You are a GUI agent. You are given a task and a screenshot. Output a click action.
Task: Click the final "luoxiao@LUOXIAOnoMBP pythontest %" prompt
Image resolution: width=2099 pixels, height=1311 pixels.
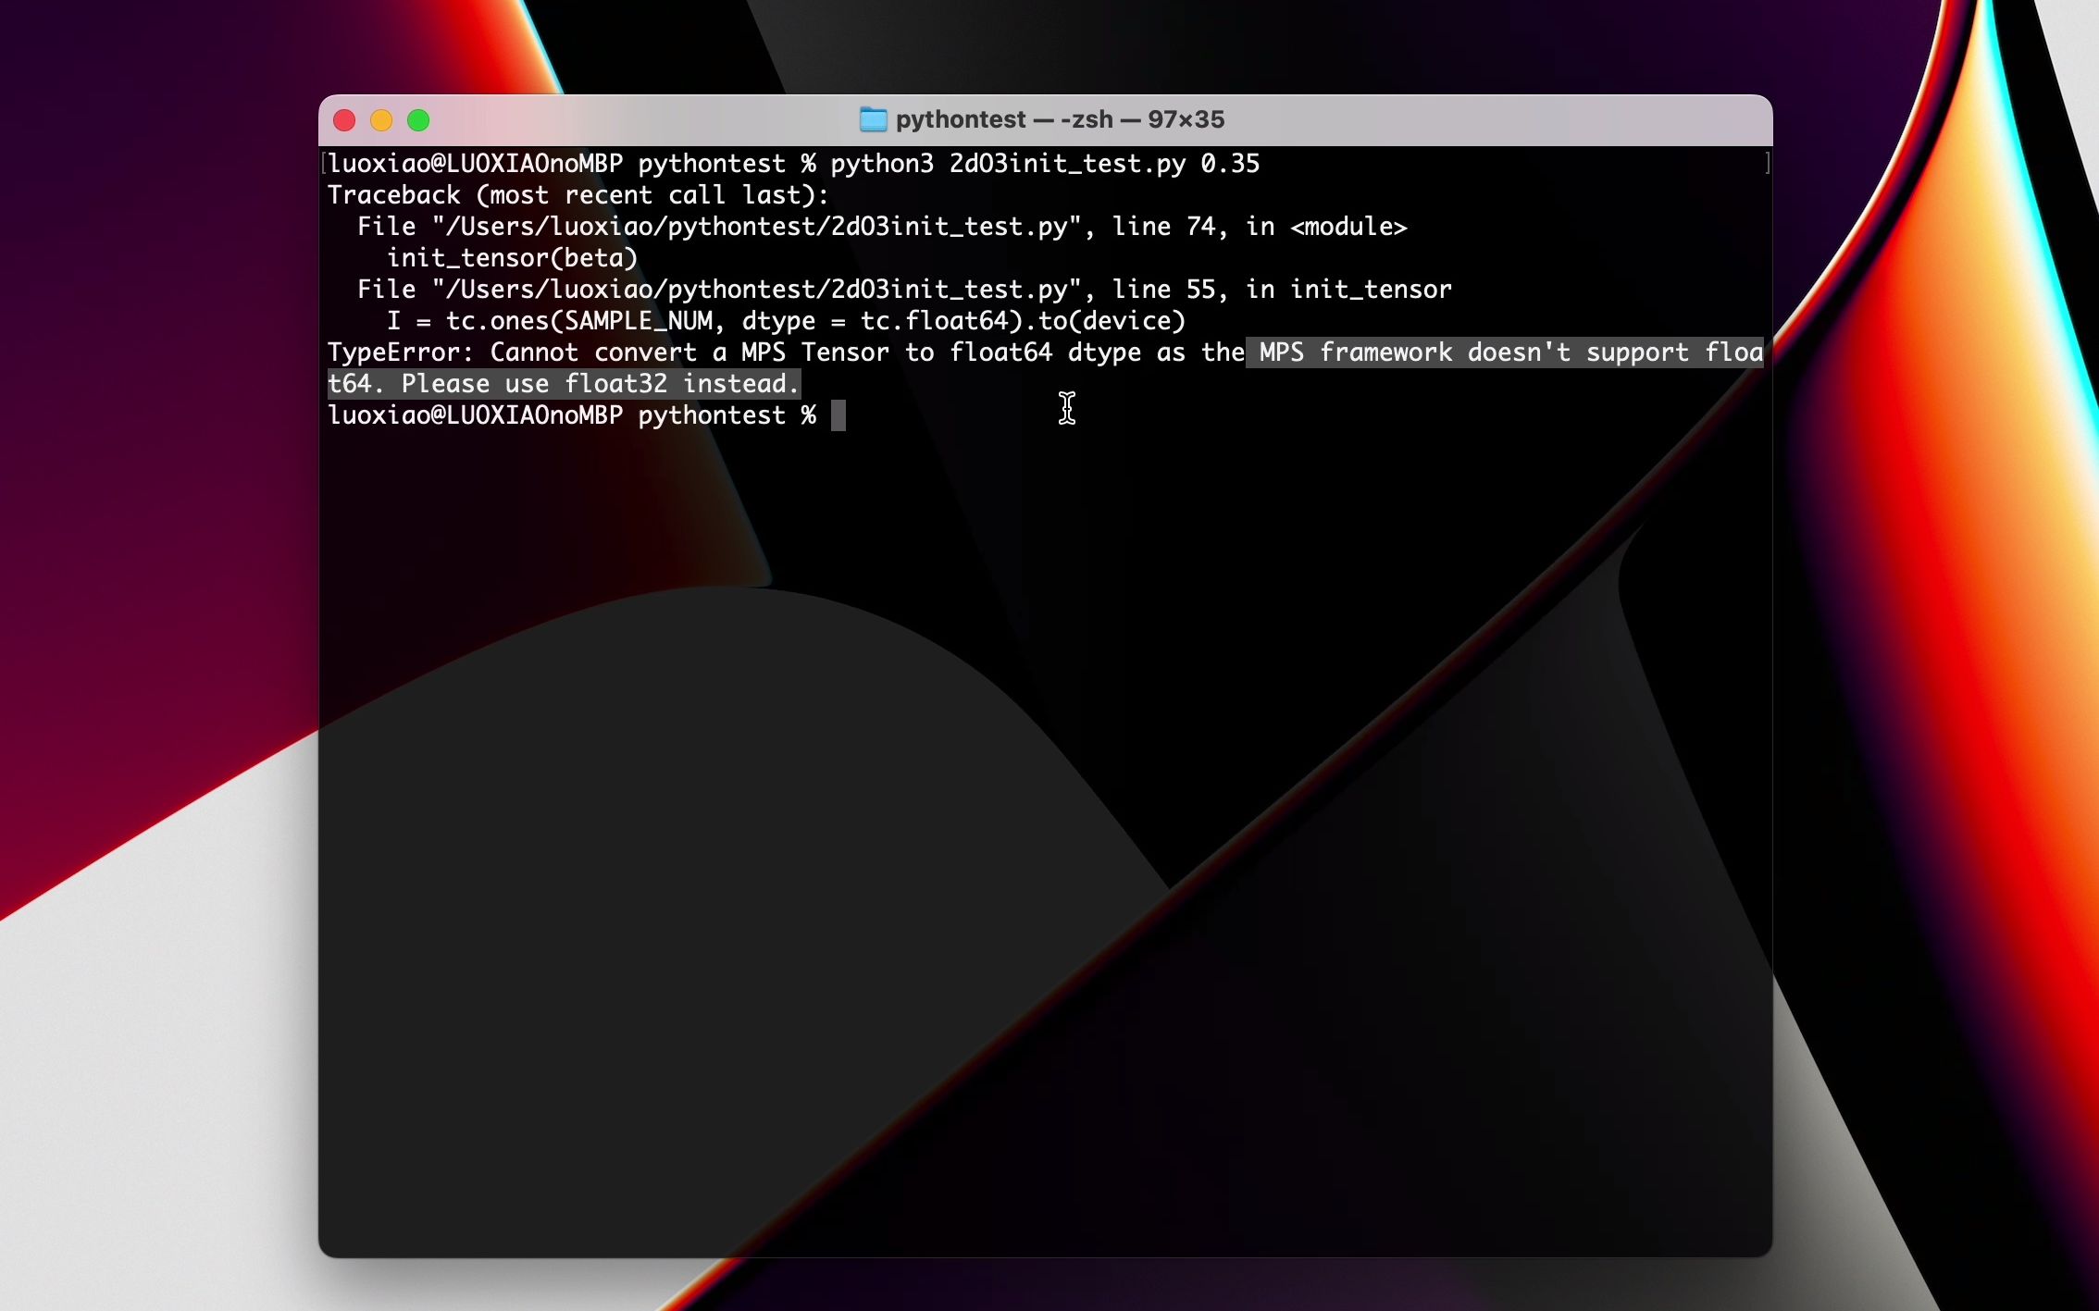[x=570, y=415]
